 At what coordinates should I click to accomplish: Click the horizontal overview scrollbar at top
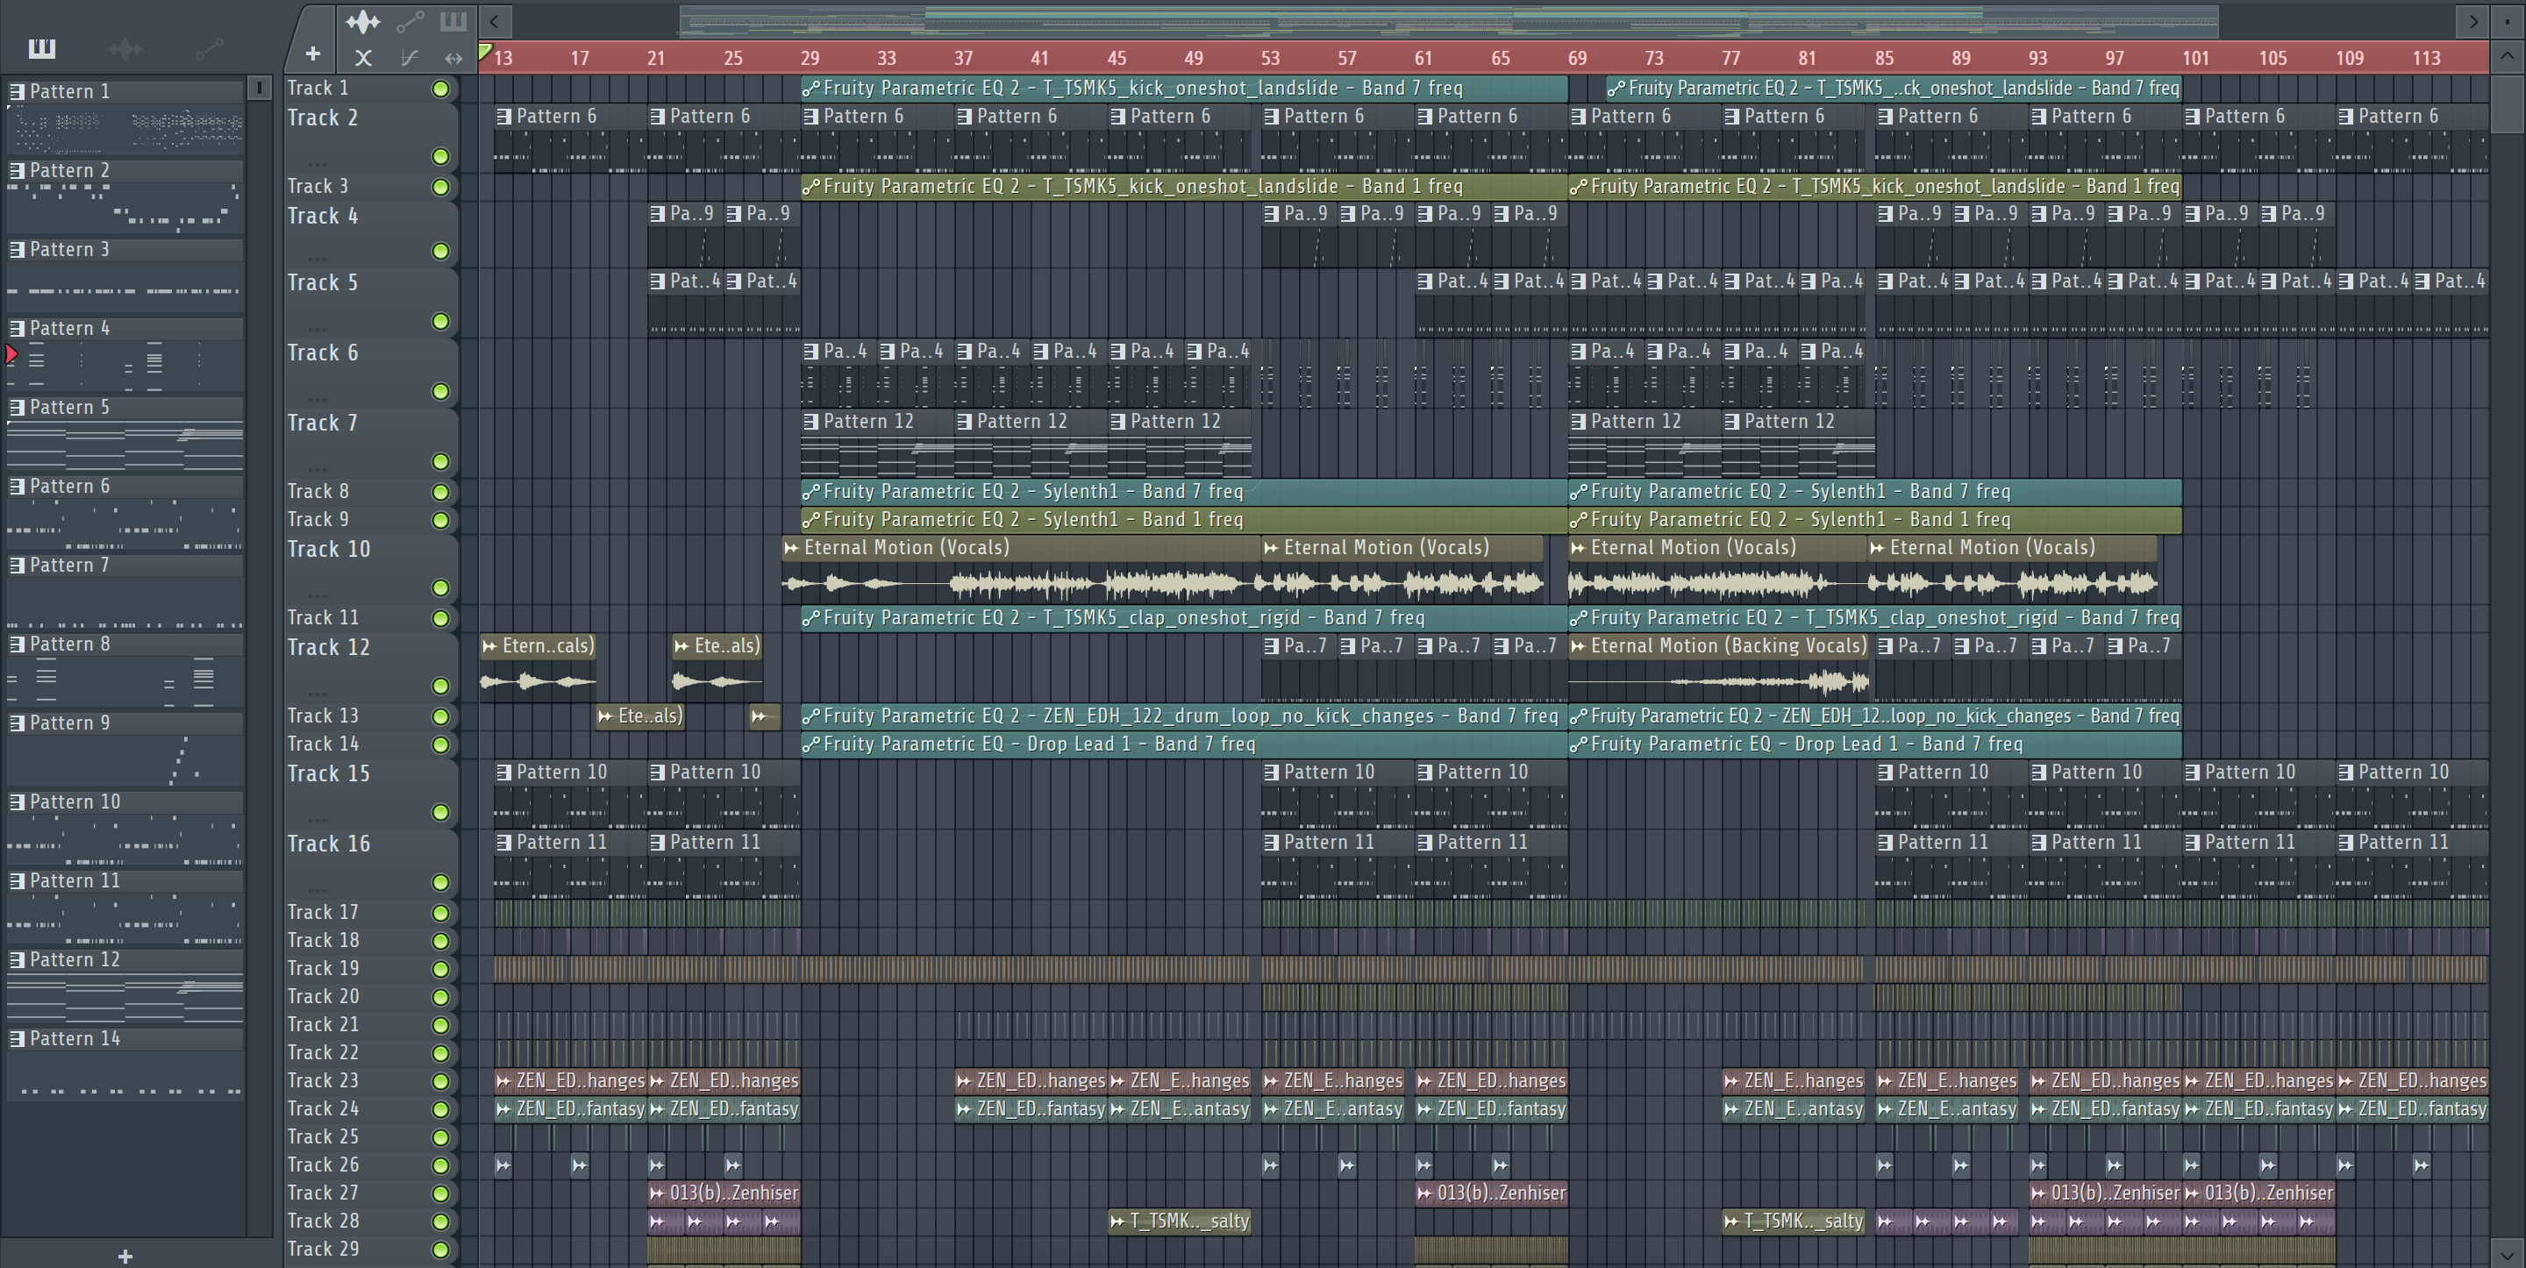[1449, 20]
